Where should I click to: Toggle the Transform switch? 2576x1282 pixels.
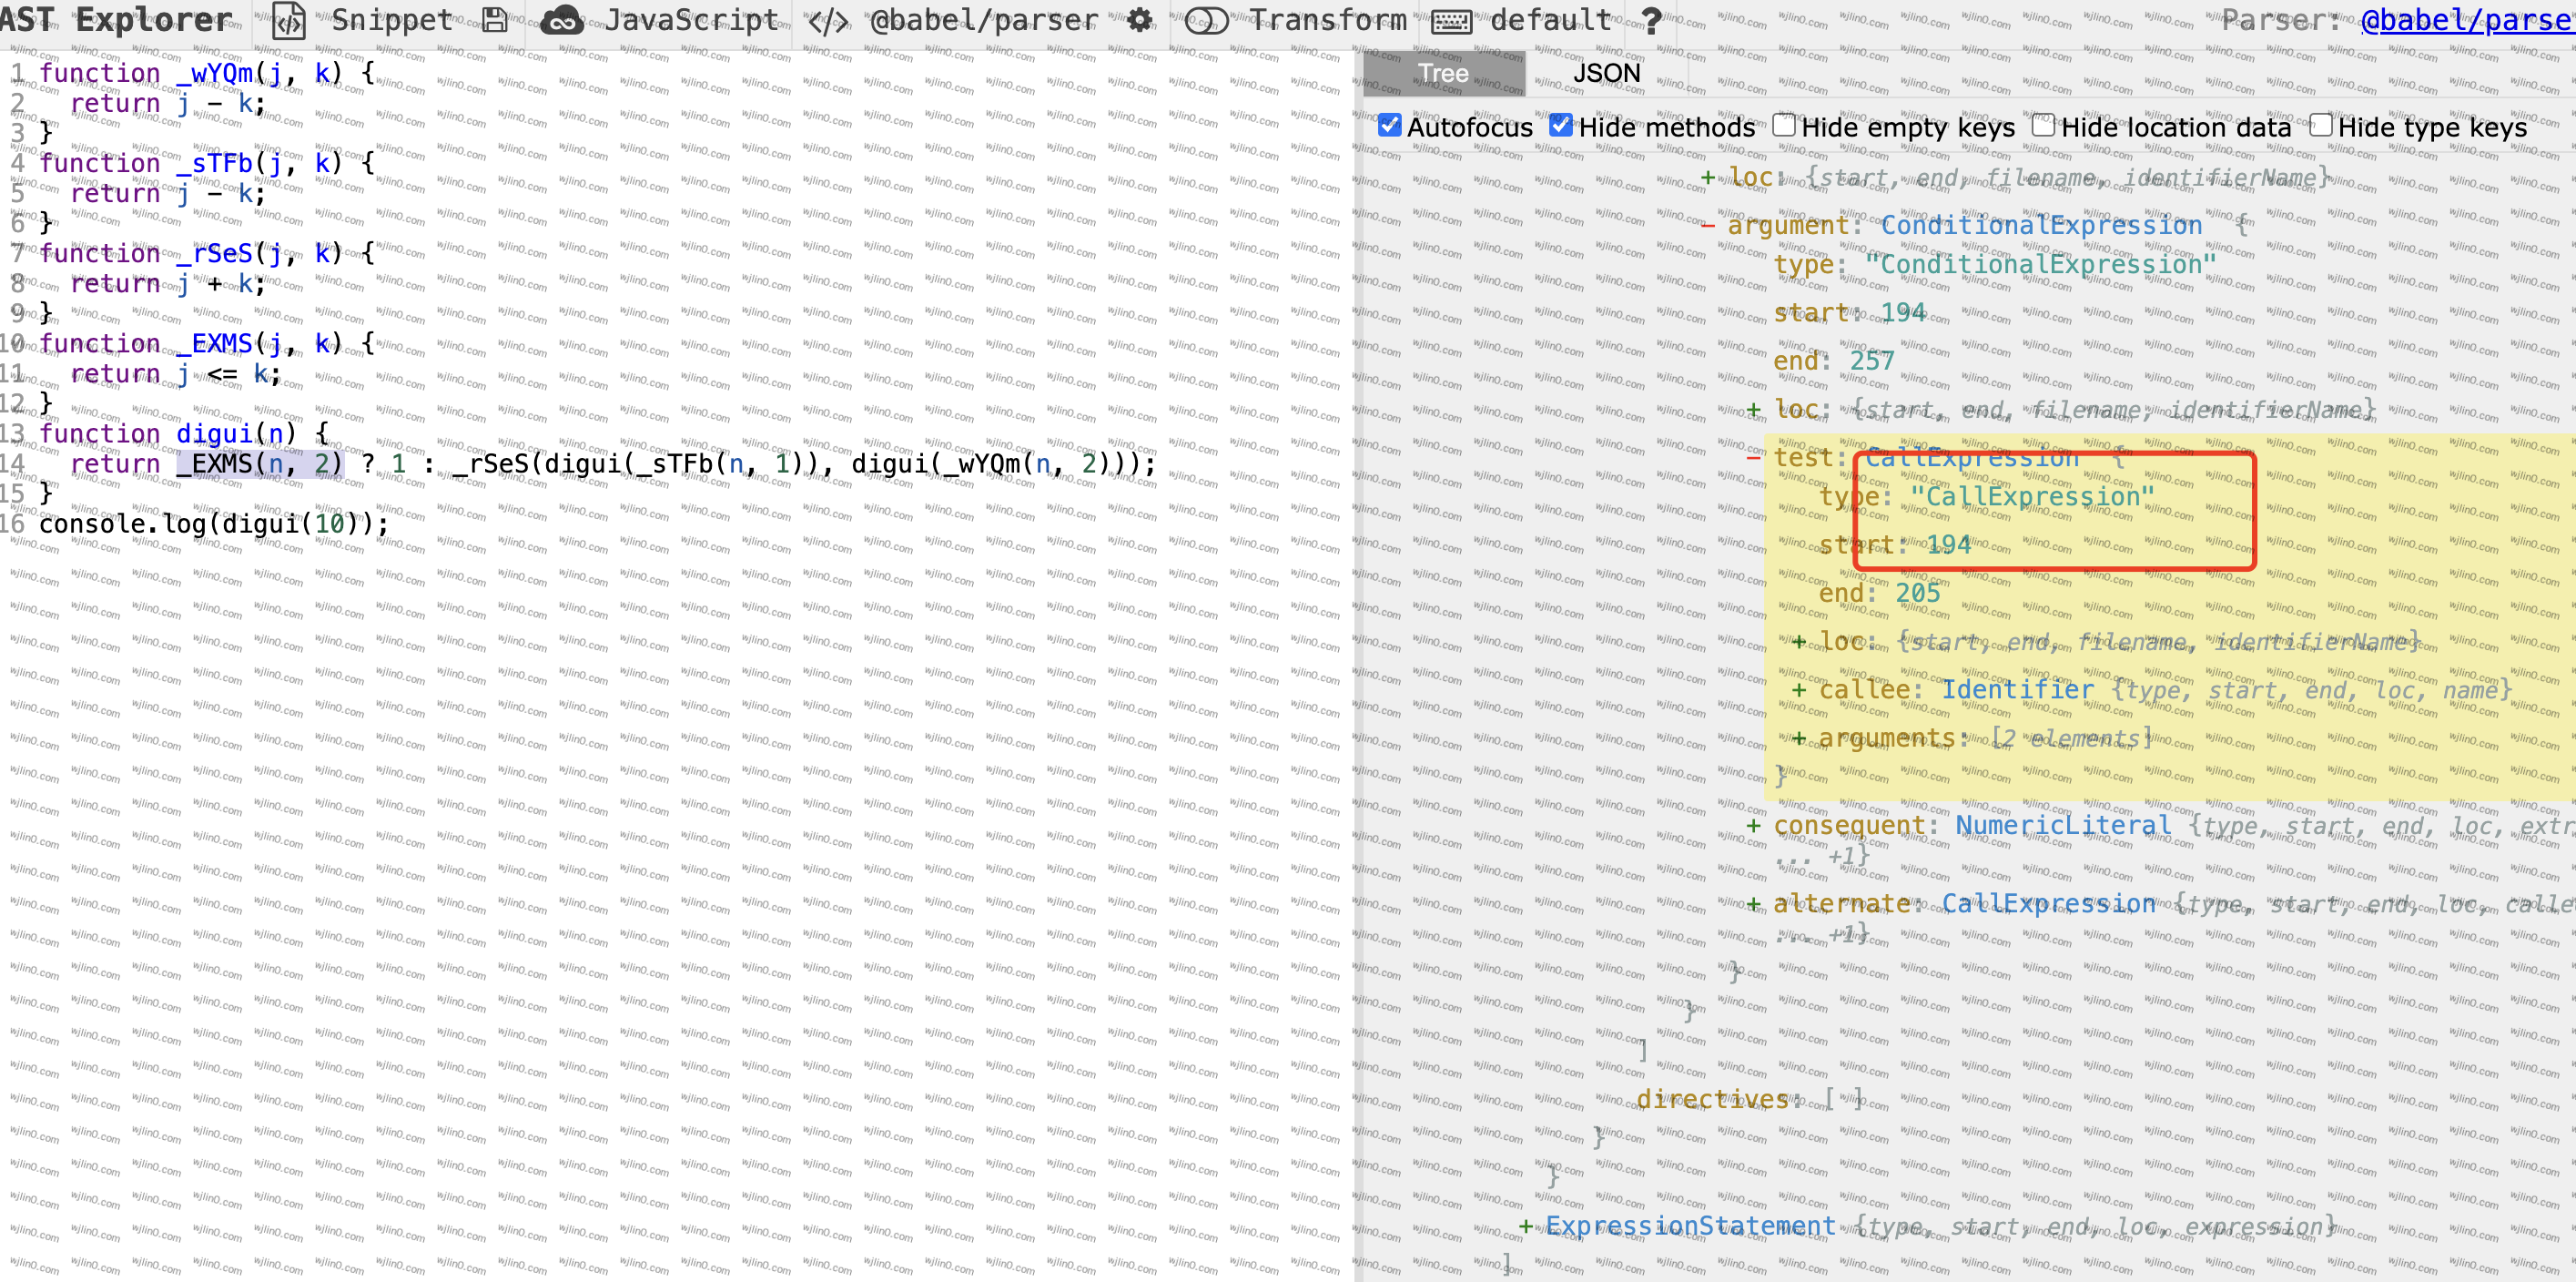point(1206,21)
